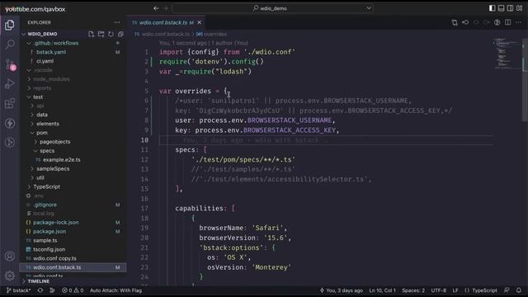
Task: Go forward using the navigation arrow
Action: coord(165,8)
